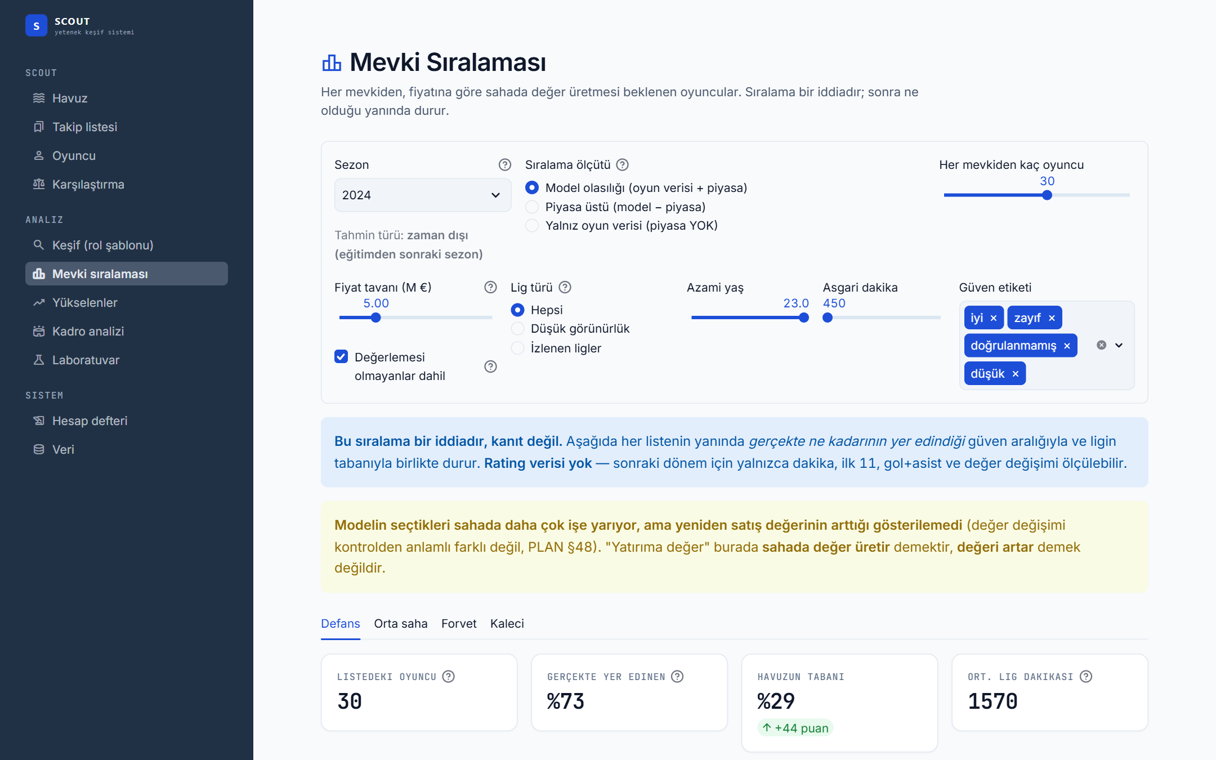Click the Kadro analizi icon

pos(38,331)
